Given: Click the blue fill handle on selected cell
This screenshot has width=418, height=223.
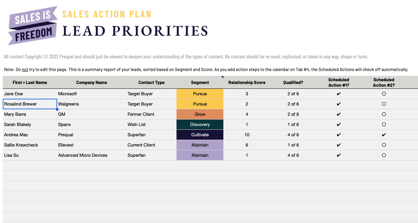Looking at the screenshot, I should [x=57, y=109].
